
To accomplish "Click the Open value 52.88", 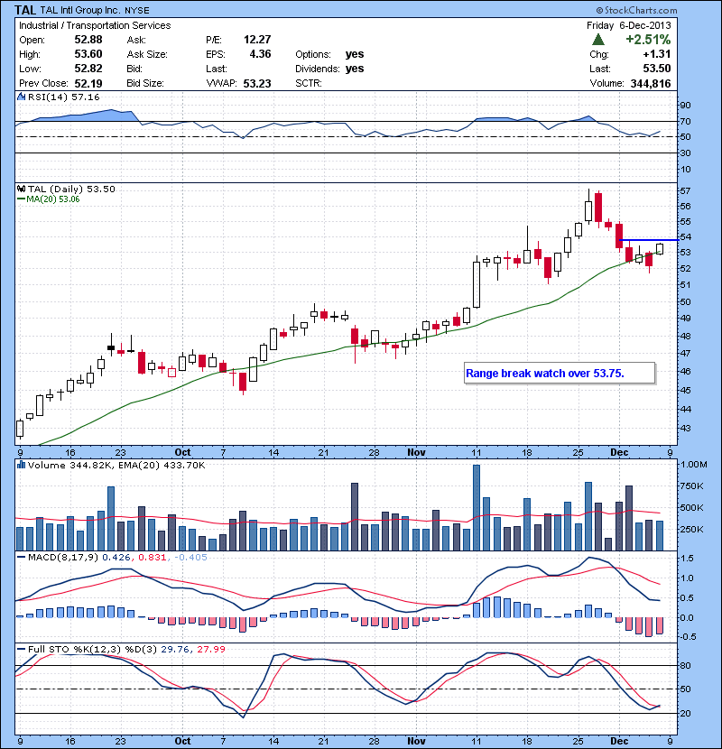I will pyautogui.click(x=88, y=40).
